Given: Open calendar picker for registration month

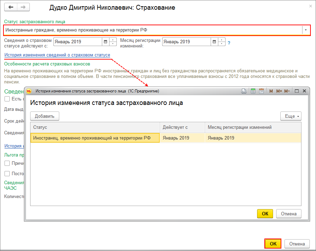Looking at the screenshot, I should (x=214, y=42).
